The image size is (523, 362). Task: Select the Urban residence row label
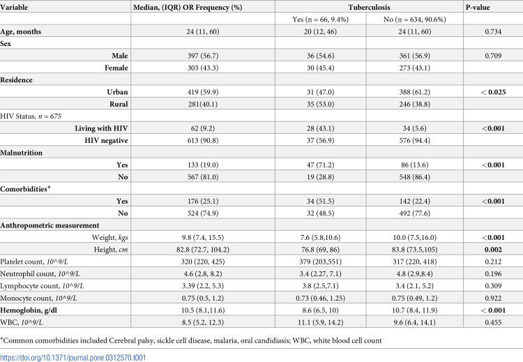117,92
